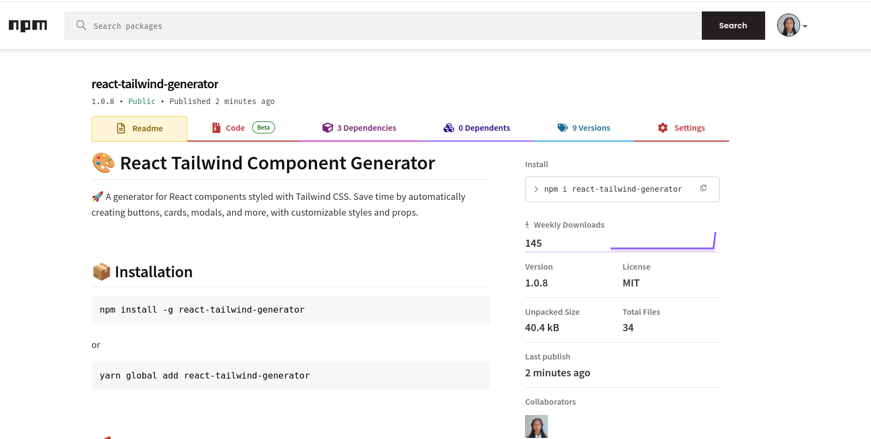Open the 9 Versions tab
The width and height of the screenshot is (871, 439).
(584, 128)
